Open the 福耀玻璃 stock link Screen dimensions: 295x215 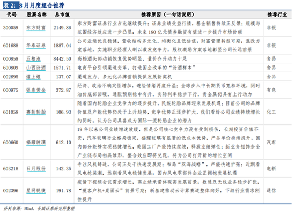(x=36, y=143)
